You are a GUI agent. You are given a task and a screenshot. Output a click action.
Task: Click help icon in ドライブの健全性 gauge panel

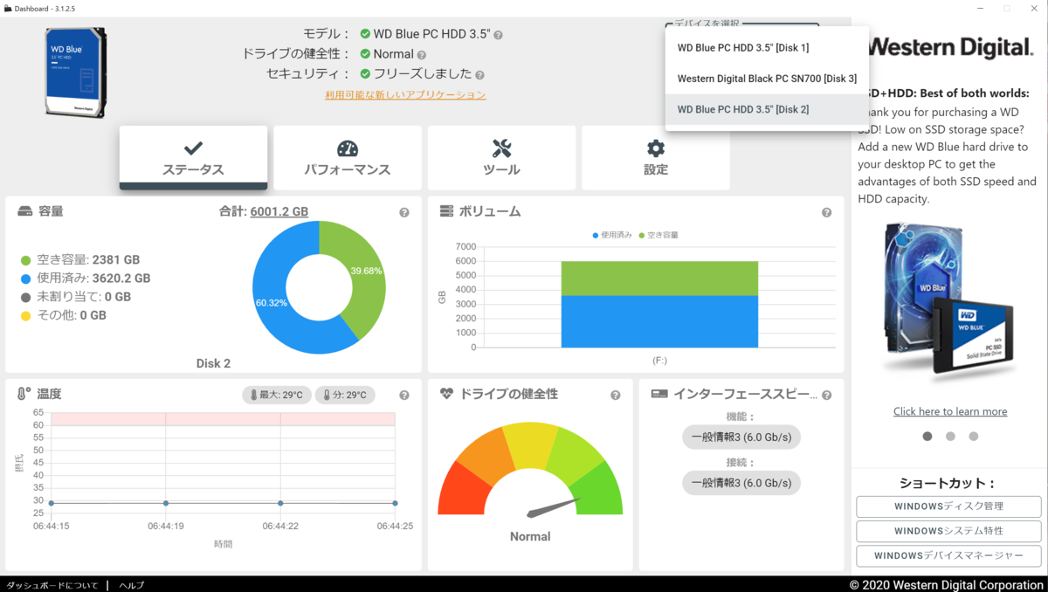pos(616,395)
